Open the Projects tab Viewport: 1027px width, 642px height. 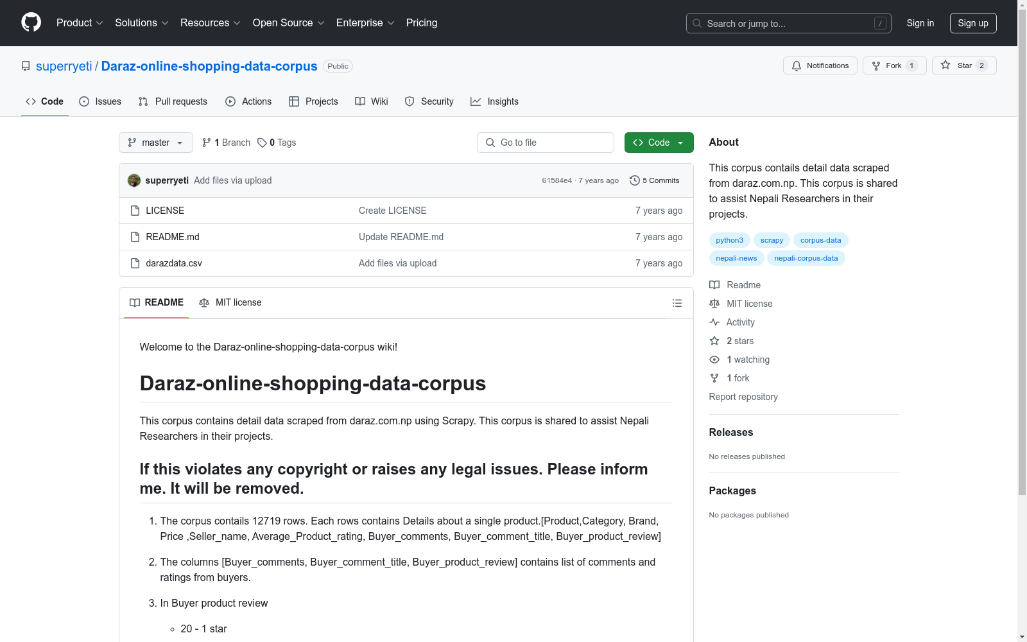click(x=313, y=101)
